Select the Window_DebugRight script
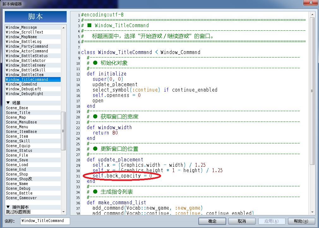This screenshot has width=319, height=228. pyautogui.click(x=33, y=93)
